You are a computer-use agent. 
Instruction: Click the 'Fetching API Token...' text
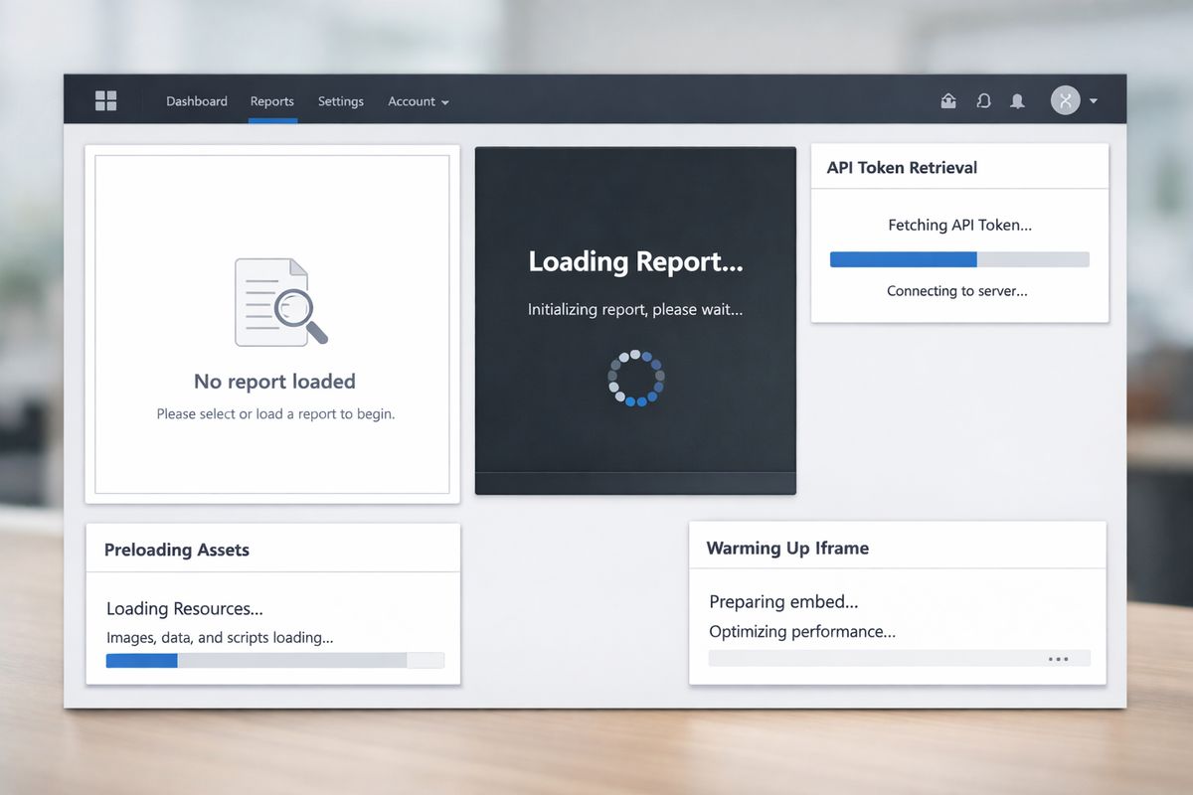959,226
